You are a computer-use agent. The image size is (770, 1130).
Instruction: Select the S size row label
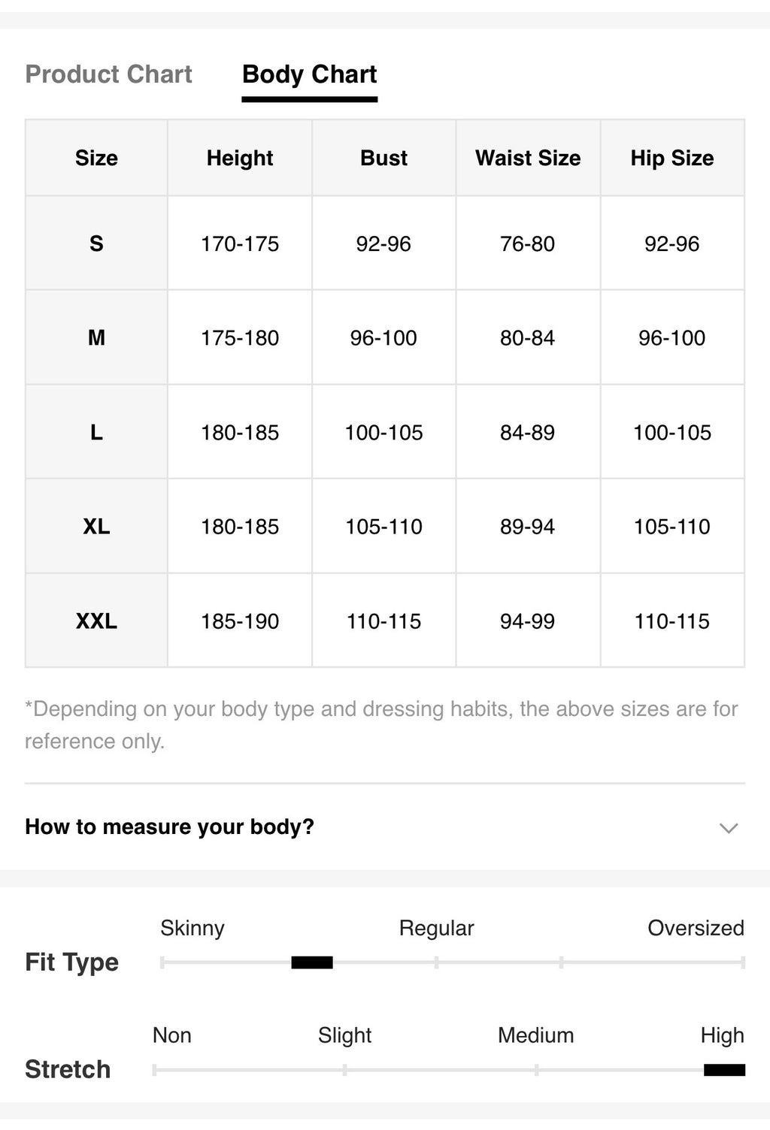pyautogui.click(x=96, y=243)
